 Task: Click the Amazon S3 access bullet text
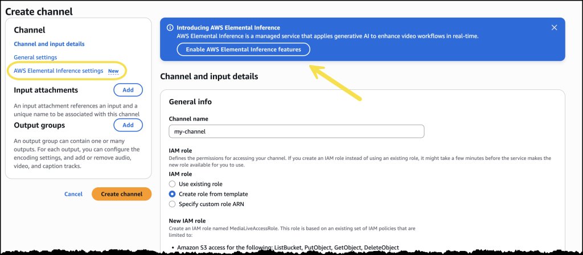coord(288,247)
